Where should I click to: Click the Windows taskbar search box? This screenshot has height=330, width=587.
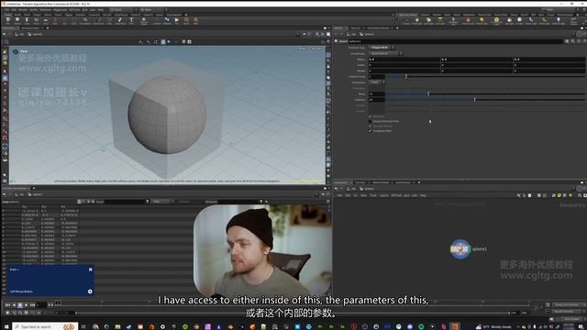point(45,326)
